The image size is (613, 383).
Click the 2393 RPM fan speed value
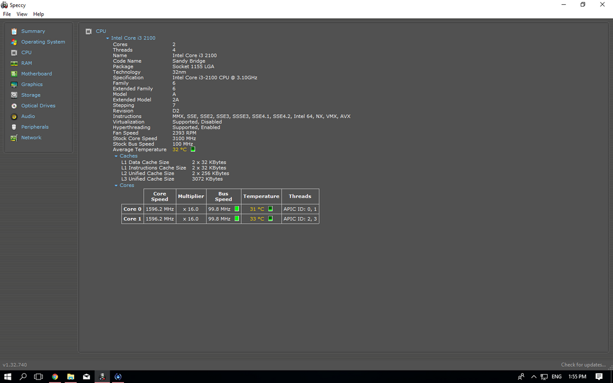[x=184, y=133]
